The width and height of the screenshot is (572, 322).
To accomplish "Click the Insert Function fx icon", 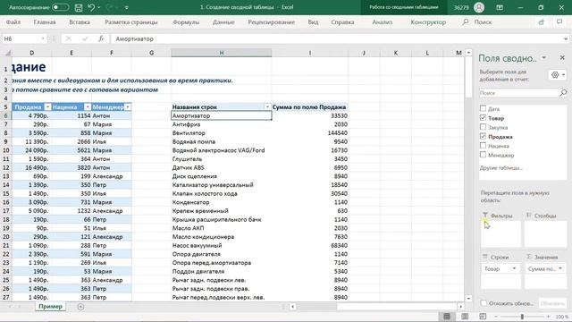I will point(101,38).
